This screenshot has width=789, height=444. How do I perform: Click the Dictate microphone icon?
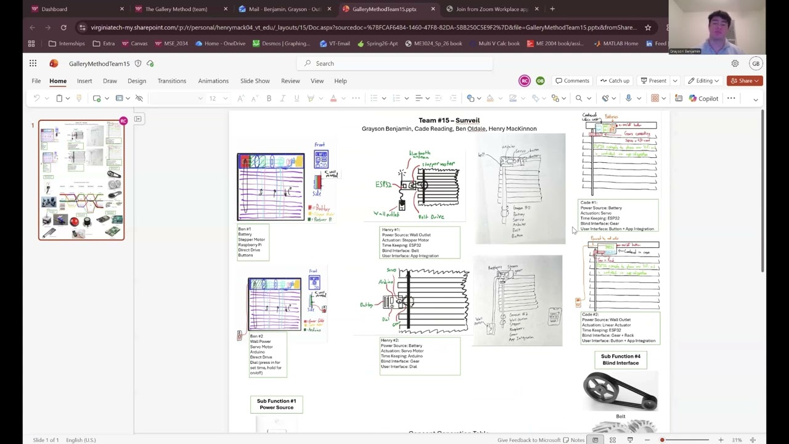tap(628, 99)
